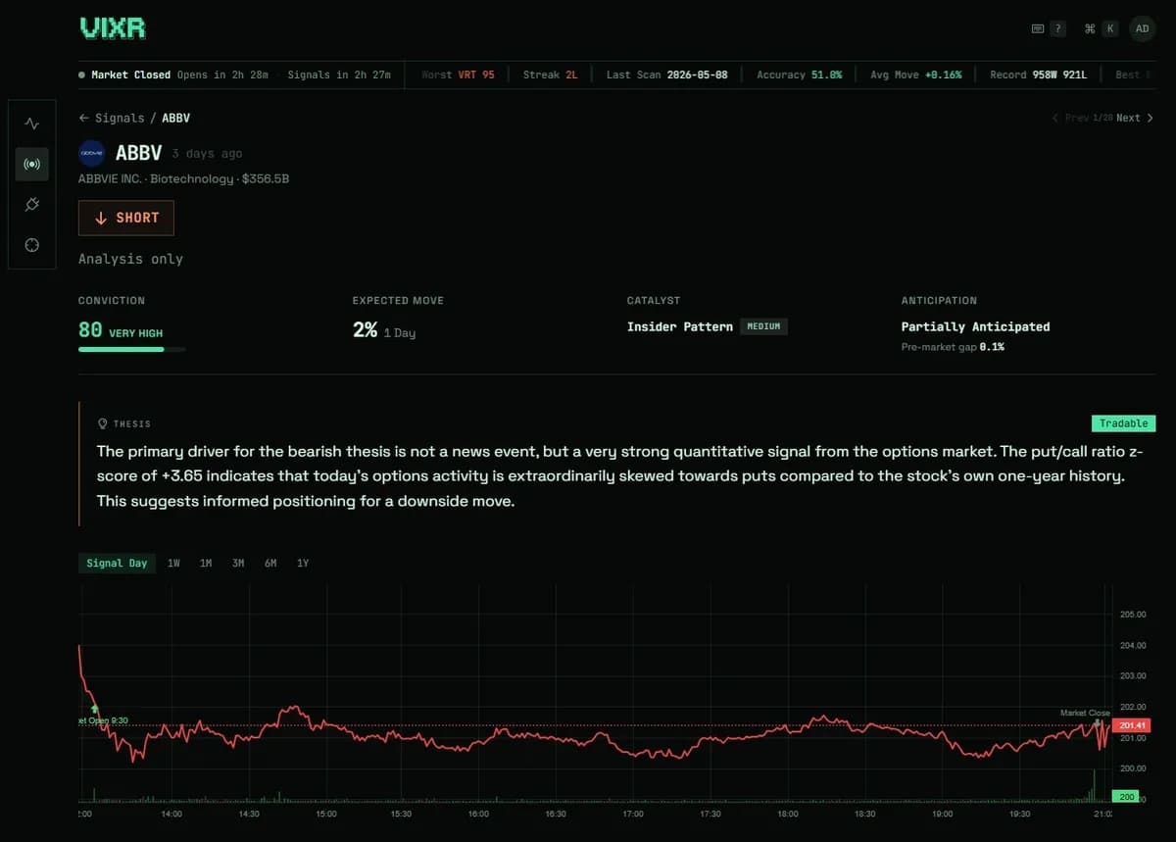Switch chart range to 3M

click(x=238, y=563)
